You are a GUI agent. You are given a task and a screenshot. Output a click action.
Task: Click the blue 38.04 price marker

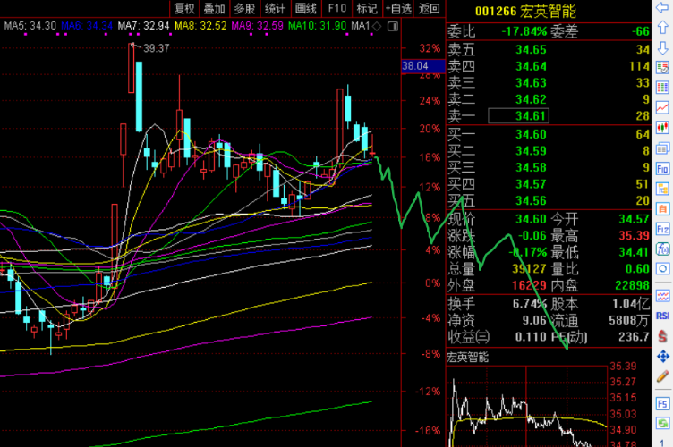422,66
